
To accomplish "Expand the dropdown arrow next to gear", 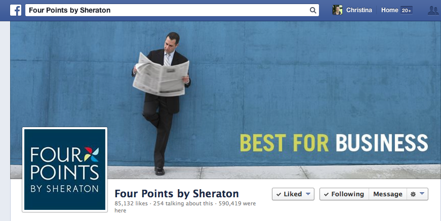I will (422, 194).
